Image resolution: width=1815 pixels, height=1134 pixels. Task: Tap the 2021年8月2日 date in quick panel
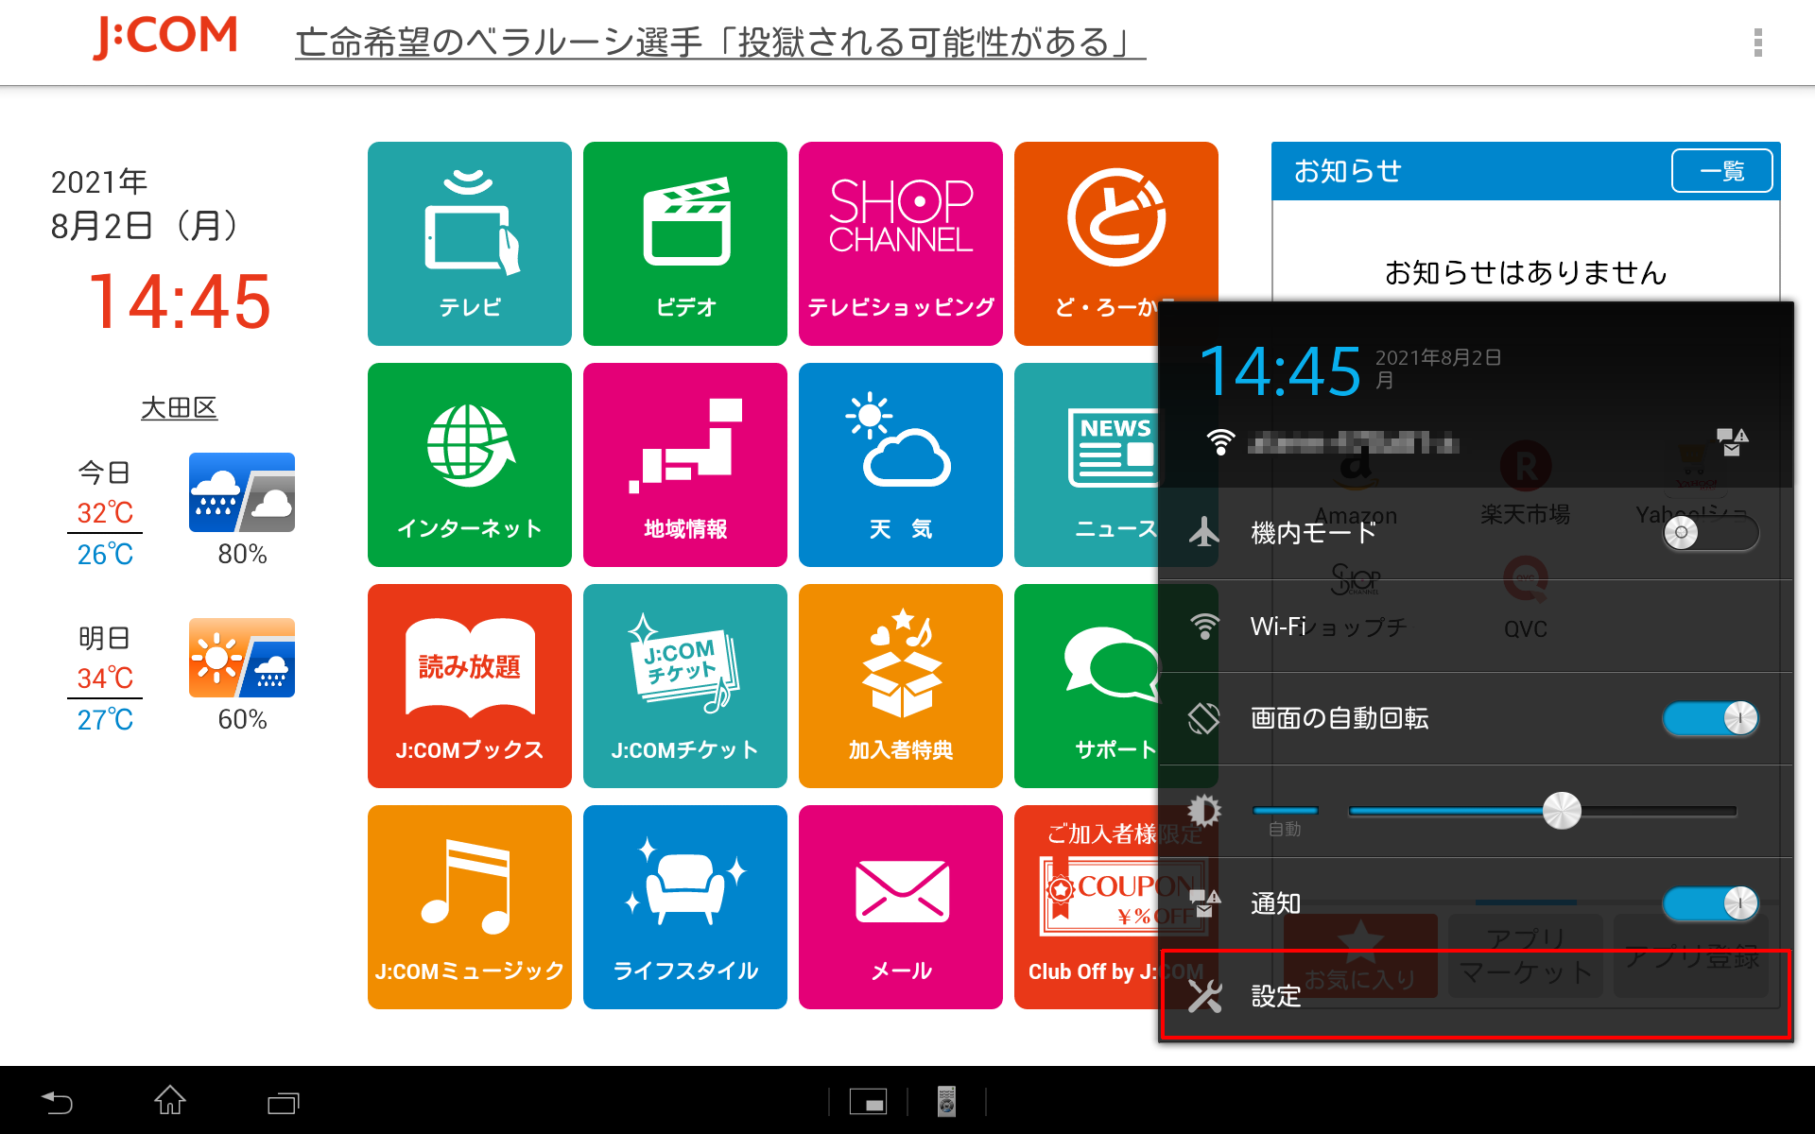1438,358
